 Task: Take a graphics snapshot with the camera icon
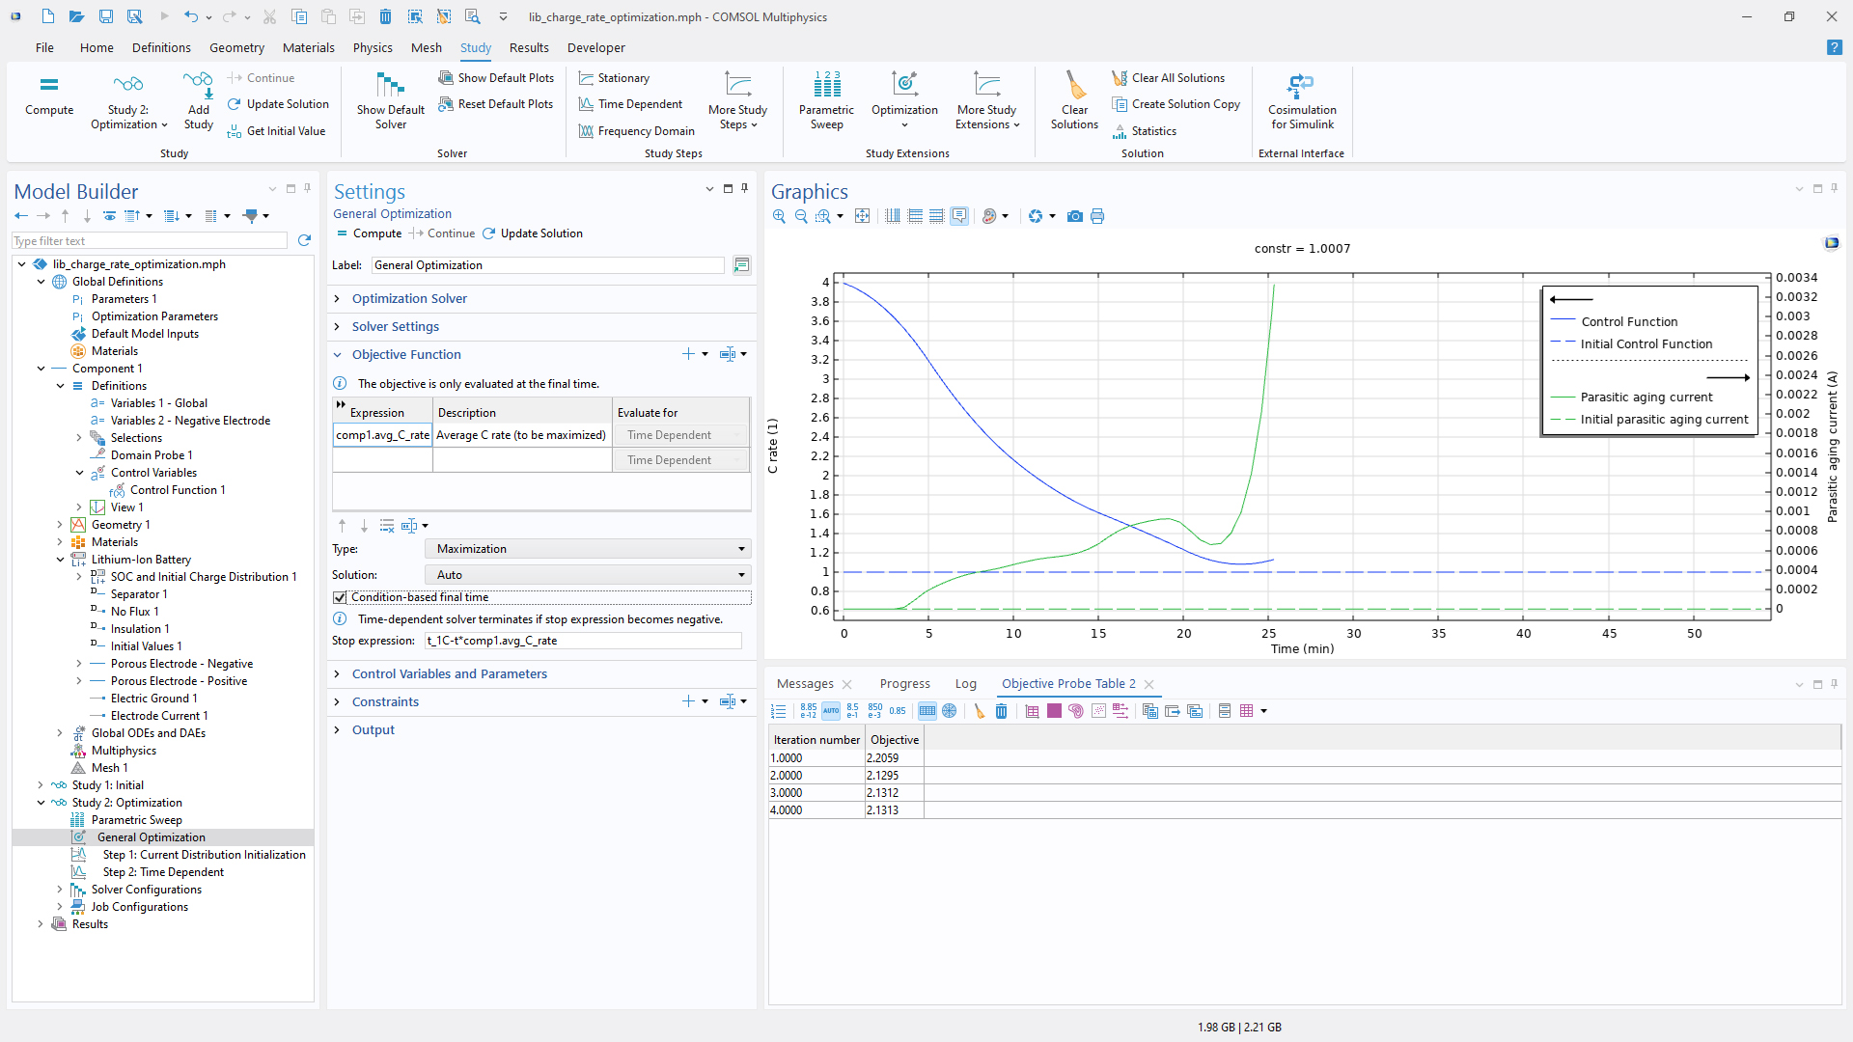point(1074,216)
